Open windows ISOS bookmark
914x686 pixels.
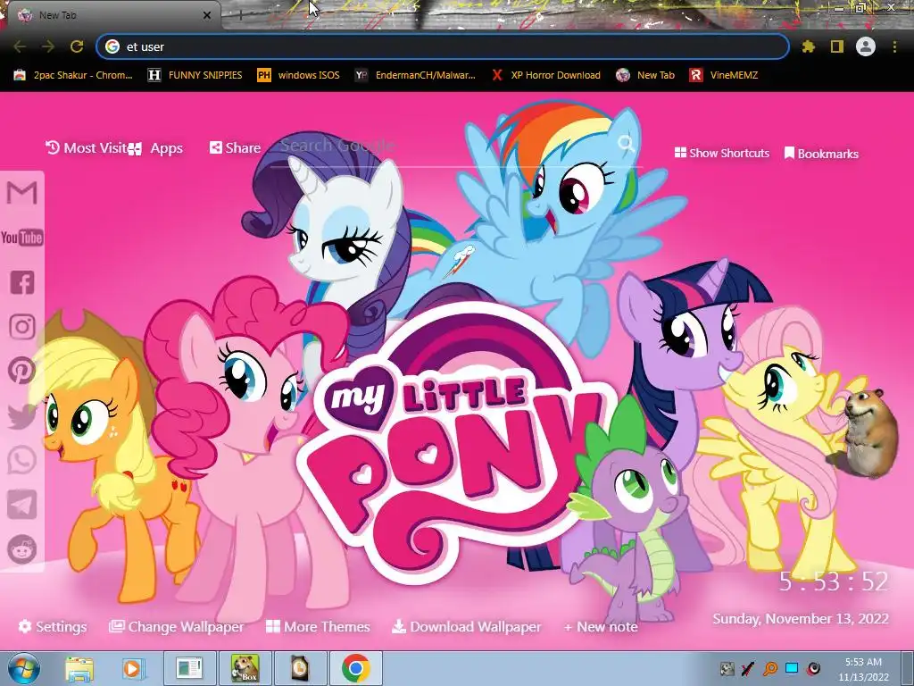click(298, 75)
